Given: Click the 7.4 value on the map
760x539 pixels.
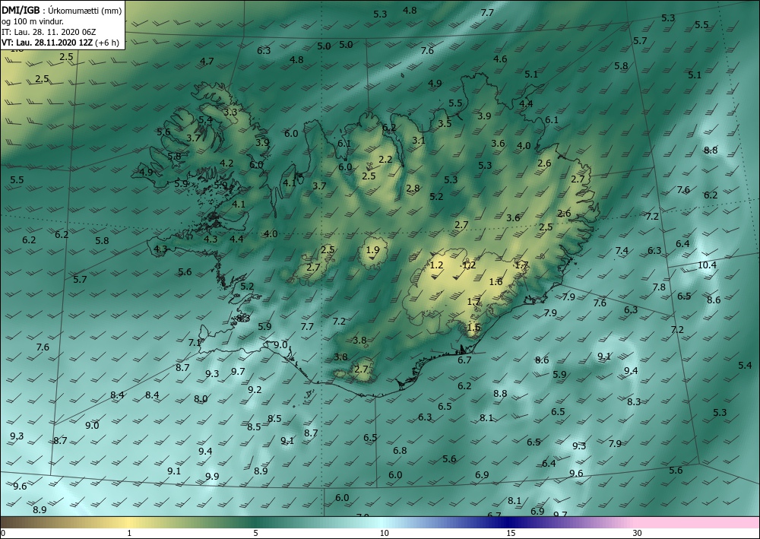Looking at the screenshot, I should pyautogui.click(x=622, y=250).
